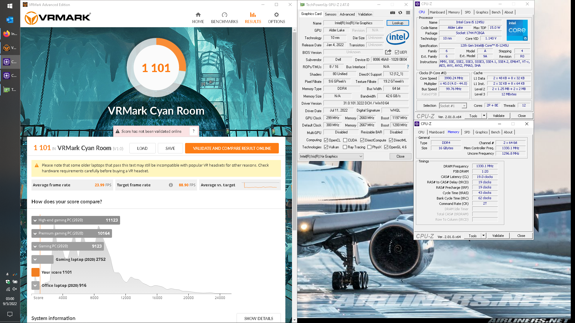Click the Average vs. target graph

tap(261, 185)
